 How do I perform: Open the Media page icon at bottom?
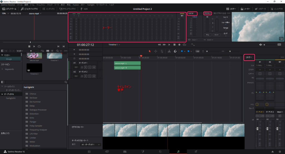89,152
